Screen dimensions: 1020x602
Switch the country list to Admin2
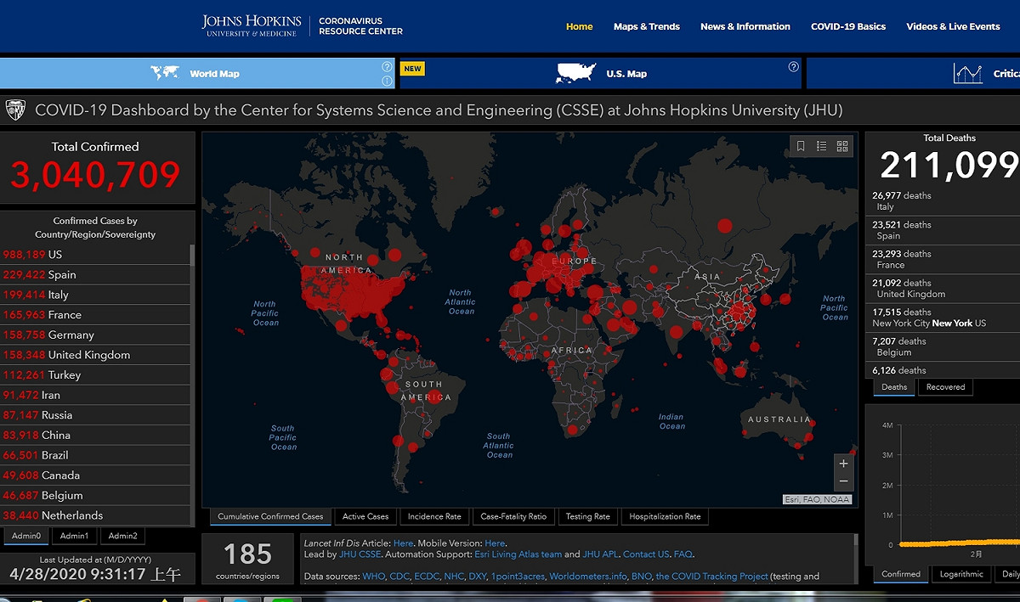tap(122, 536)
